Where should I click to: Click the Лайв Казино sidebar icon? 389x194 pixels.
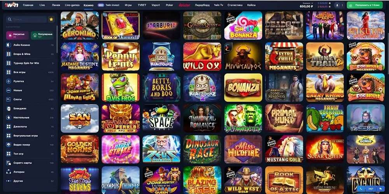coord(9,45)
